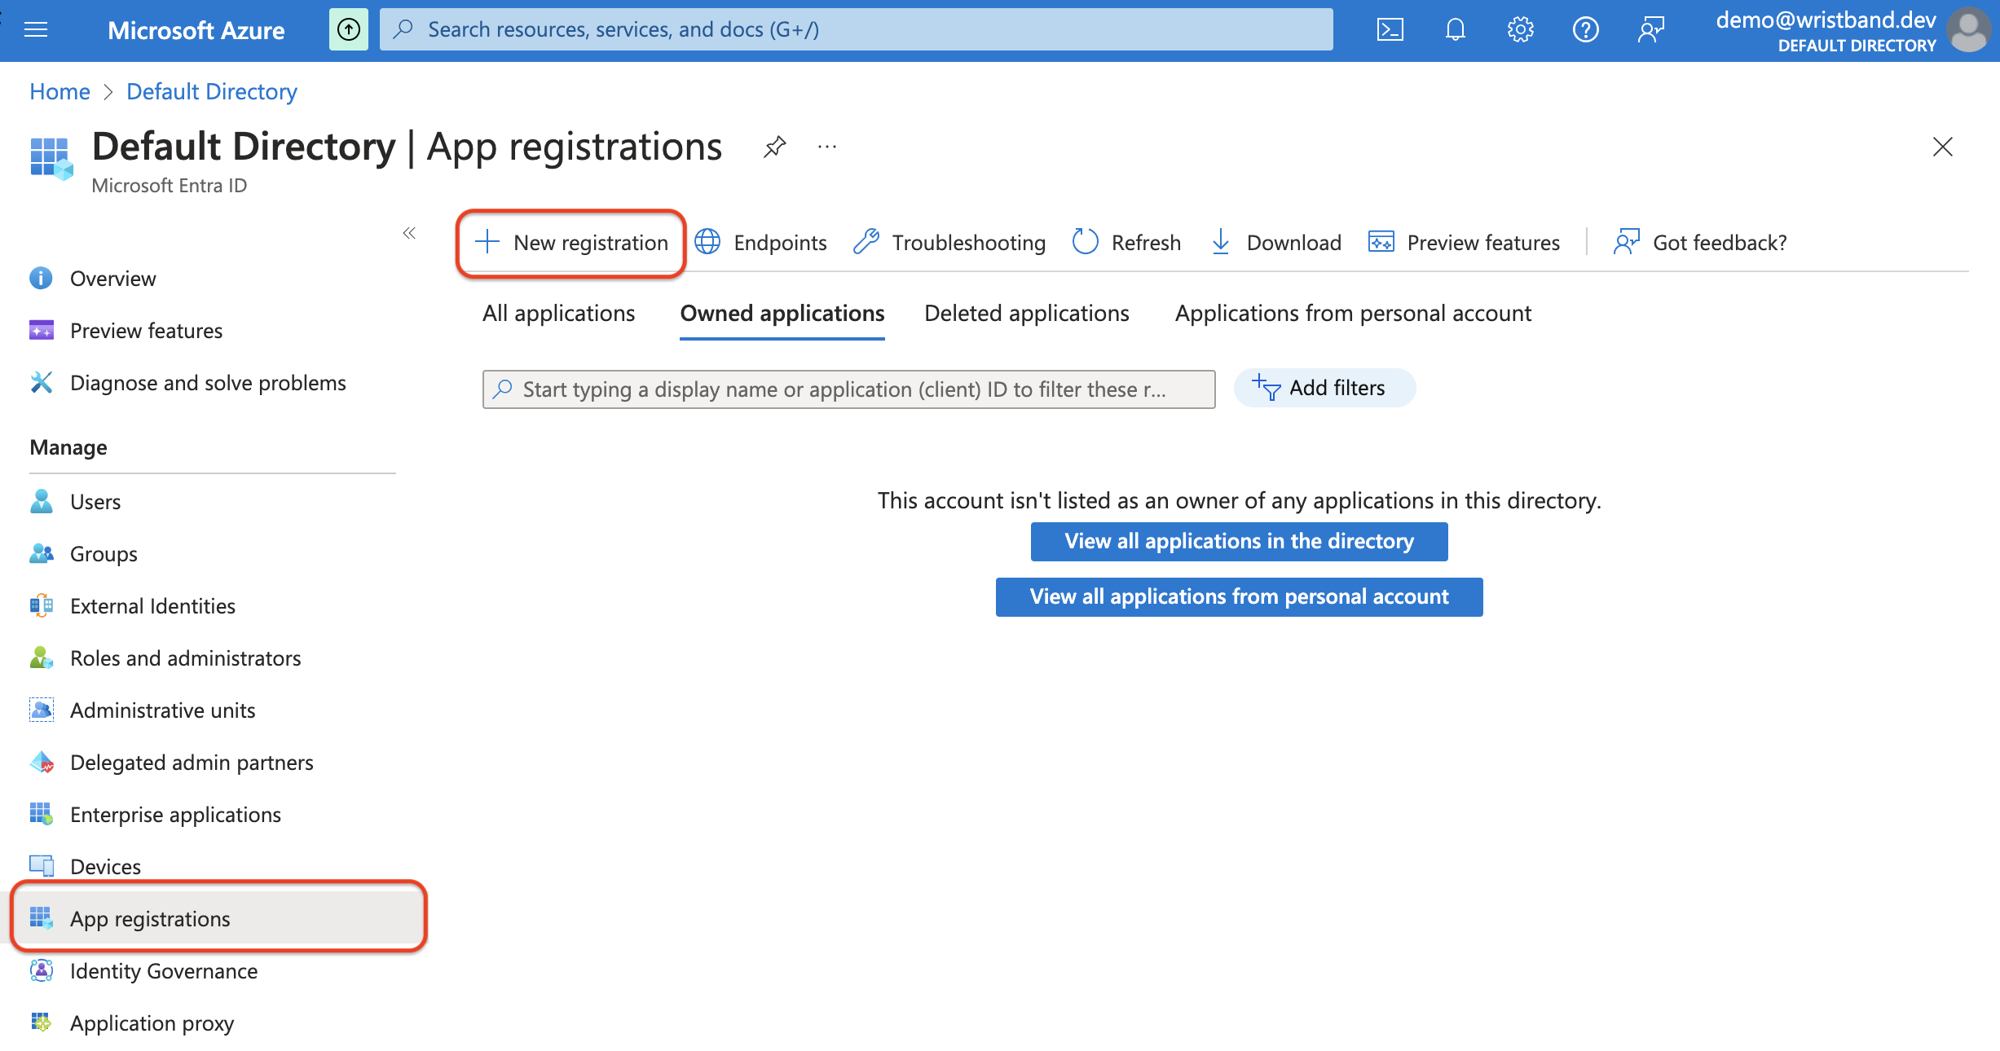Image resolution: width=2000 pixels, height=1051 pixels.
Task: Open Diagnose and solve problems
Action: point(187,383)
